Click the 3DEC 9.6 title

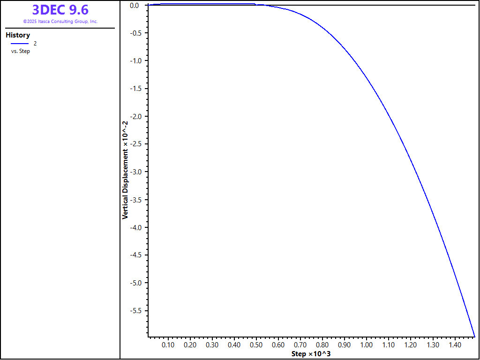click(x=60, y=10)
